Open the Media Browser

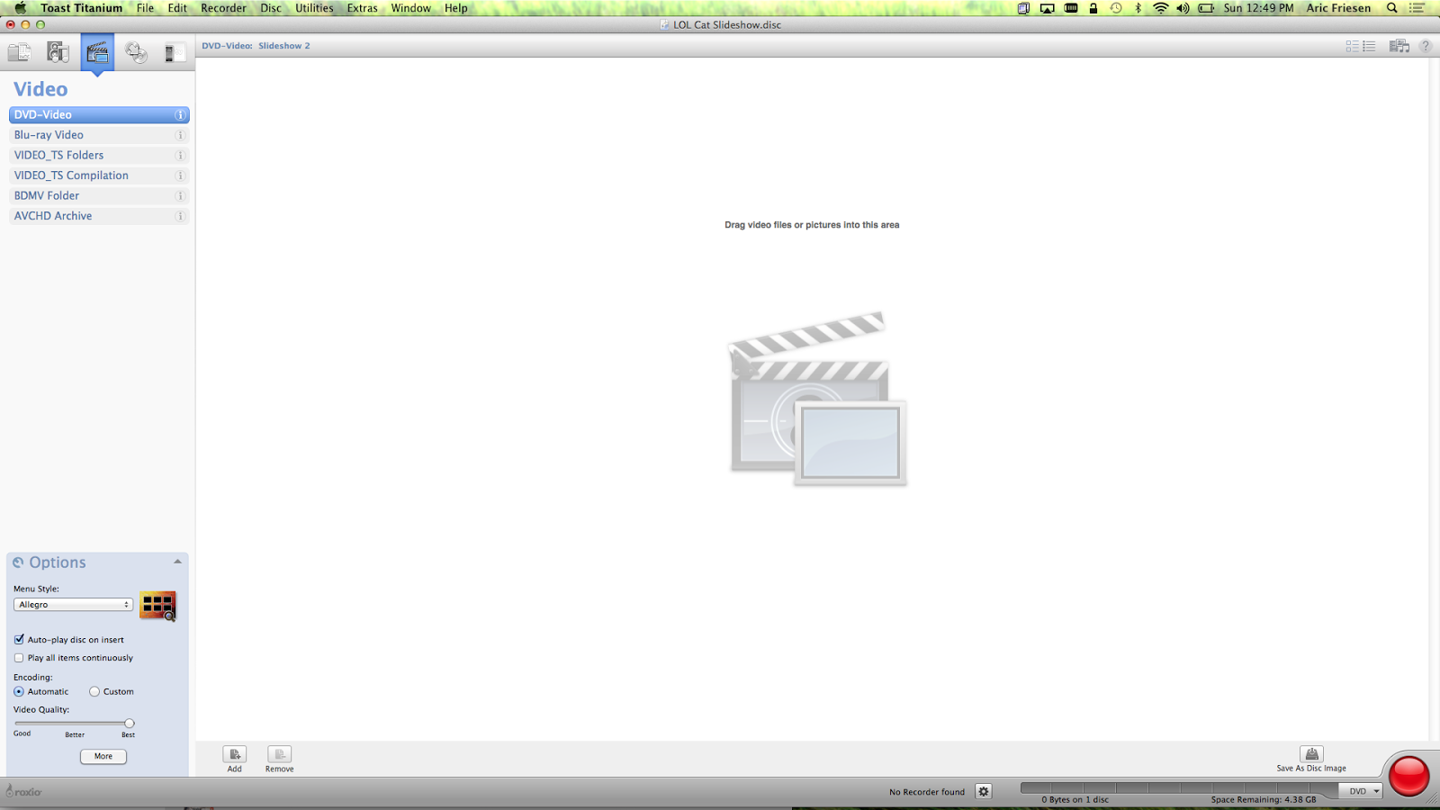[1399, 46]
